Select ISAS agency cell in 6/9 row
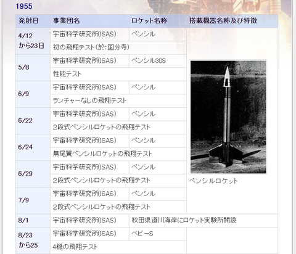This screenshot has width=296, height=254. coord(89,88)
